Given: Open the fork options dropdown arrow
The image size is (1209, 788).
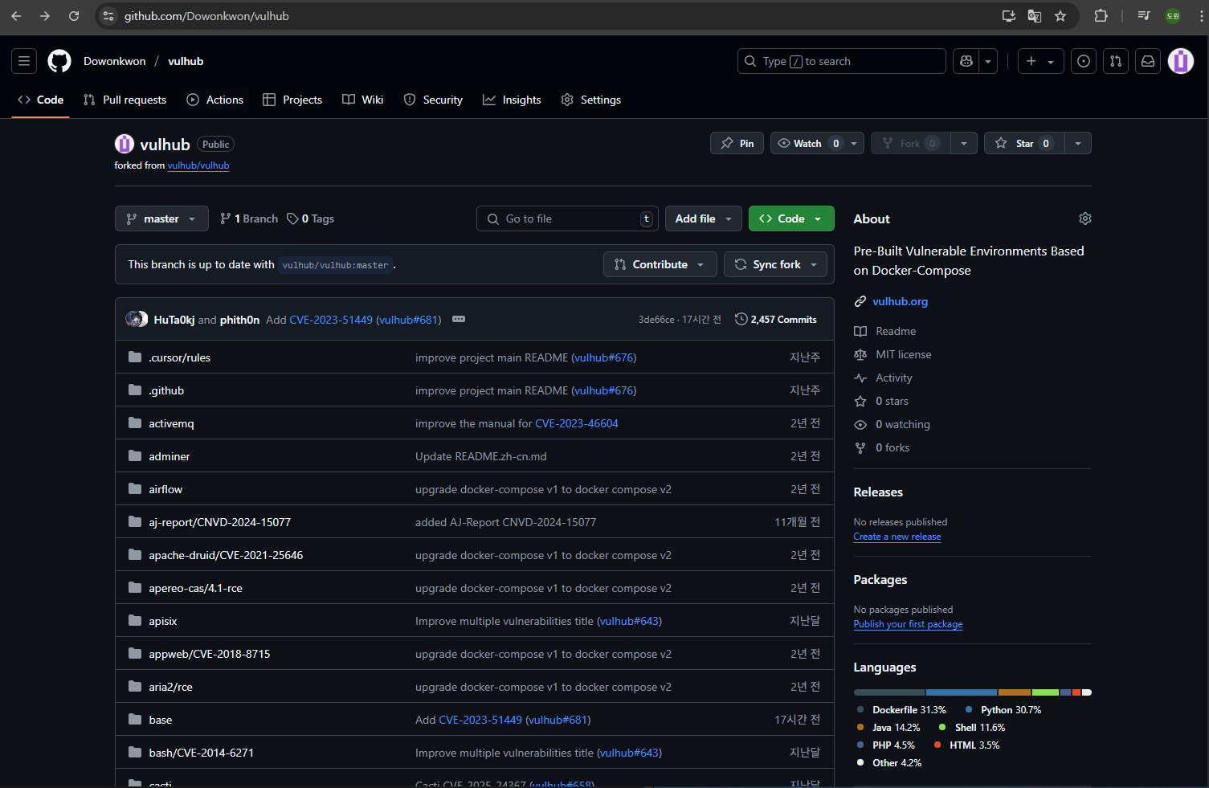Looking at the screenshot, I should tap(964, 143).
